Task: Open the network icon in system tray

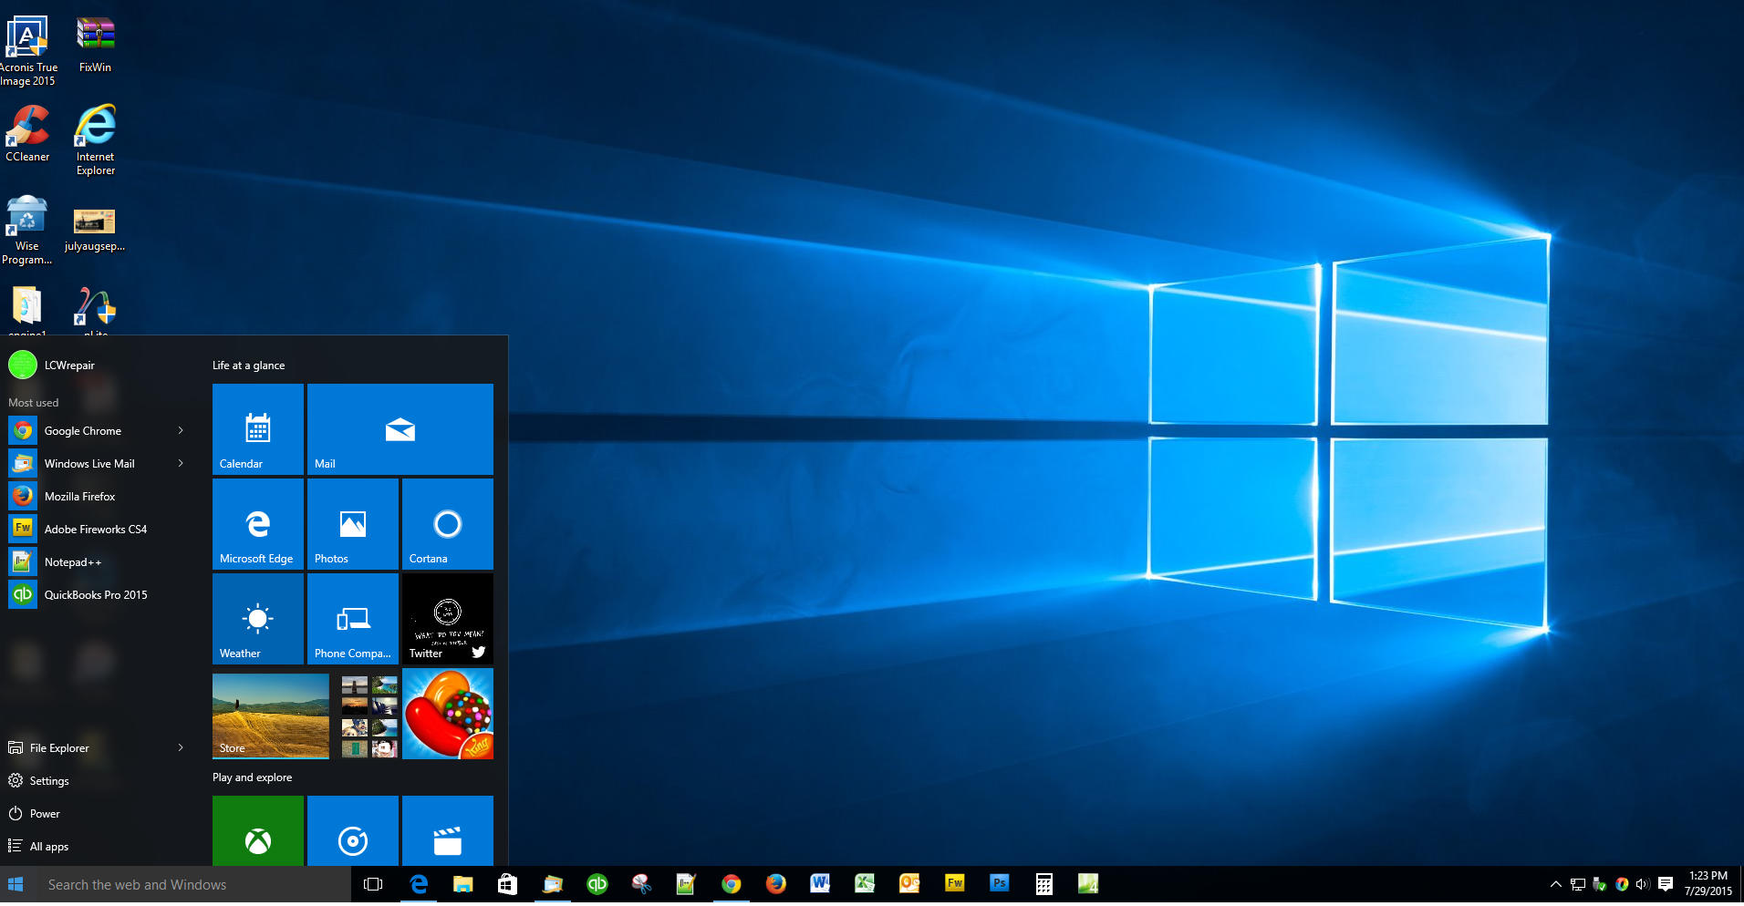Action: pos(1578,884)
